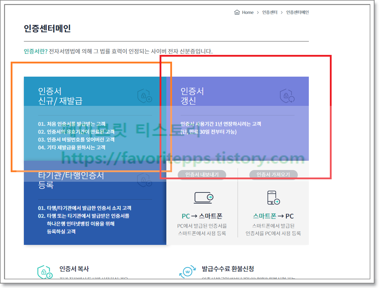Click text (단, 만료 30일 전부터 가능)
Image resolution: width=379 pixels, height=288 pixels.
click(x=209, y=132)
